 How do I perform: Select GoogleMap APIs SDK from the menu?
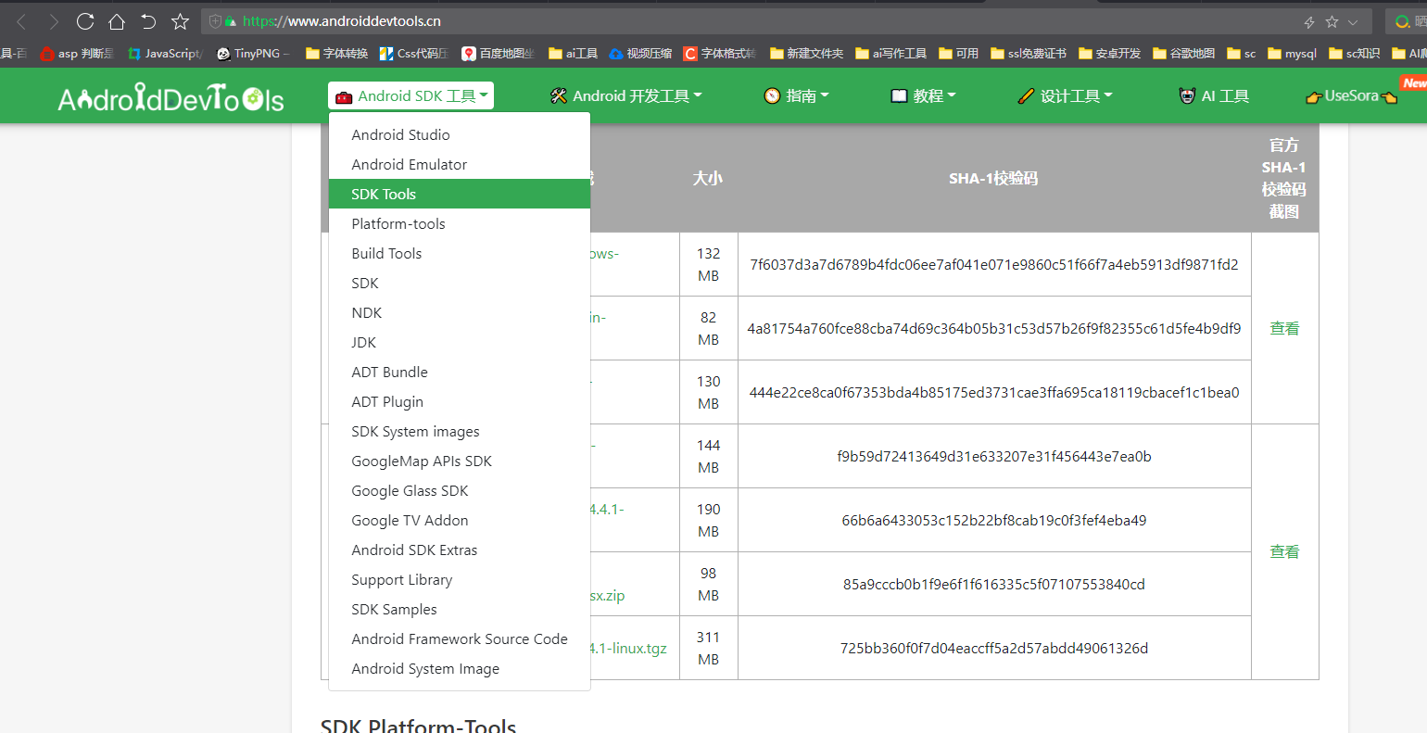[460, 461]
